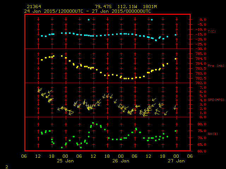The image size is (226, 169).
Task: Click the 60.0 humidity tick value
Action: (202, 151)
